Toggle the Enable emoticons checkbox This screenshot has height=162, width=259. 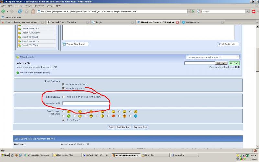[x=63, y=84]
